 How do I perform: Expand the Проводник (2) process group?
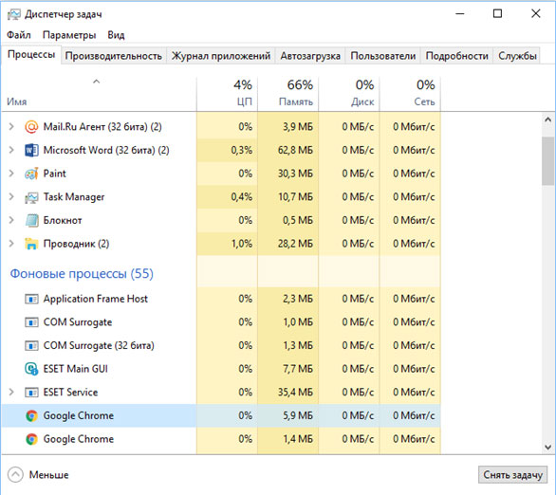pyautogui.click(x=11, y=244)
